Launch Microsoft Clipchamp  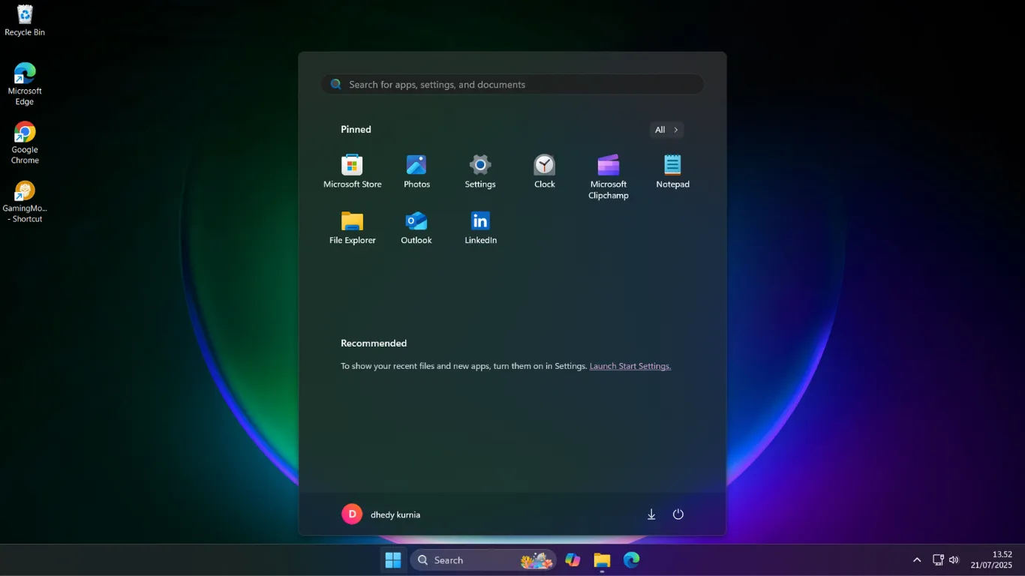(x=609, y=177)
